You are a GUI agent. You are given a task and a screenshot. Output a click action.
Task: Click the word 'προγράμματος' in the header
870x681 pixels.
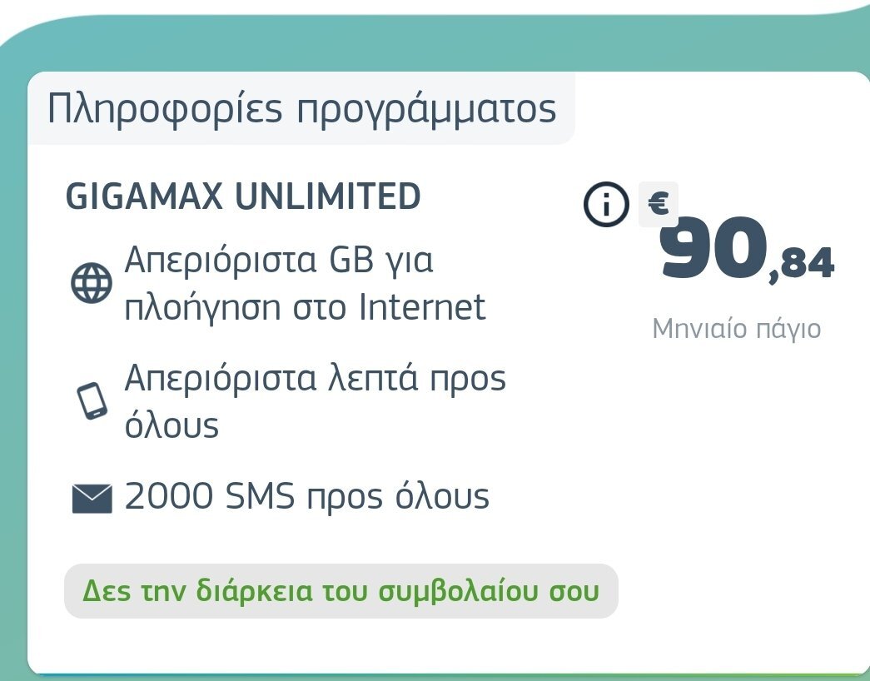click(426, 110)
